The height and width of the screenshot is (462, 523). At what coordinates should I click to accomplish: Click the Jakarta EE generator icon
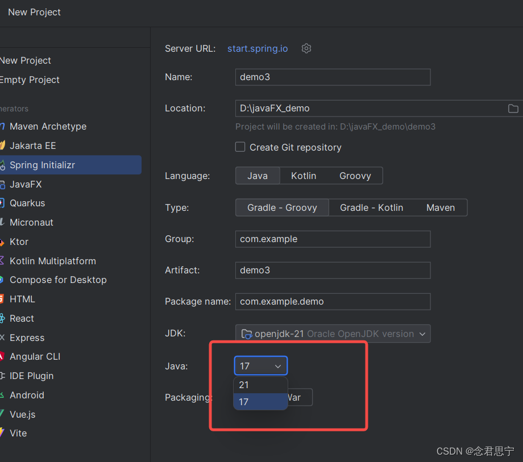2,145
